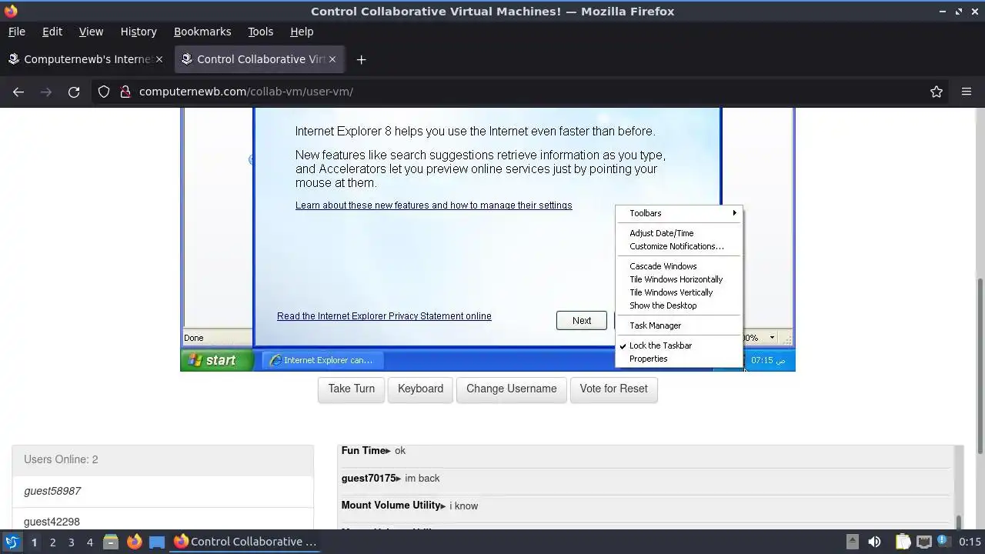985x554 pixels.
Task: Reload the current page
Action: point(74,92)
